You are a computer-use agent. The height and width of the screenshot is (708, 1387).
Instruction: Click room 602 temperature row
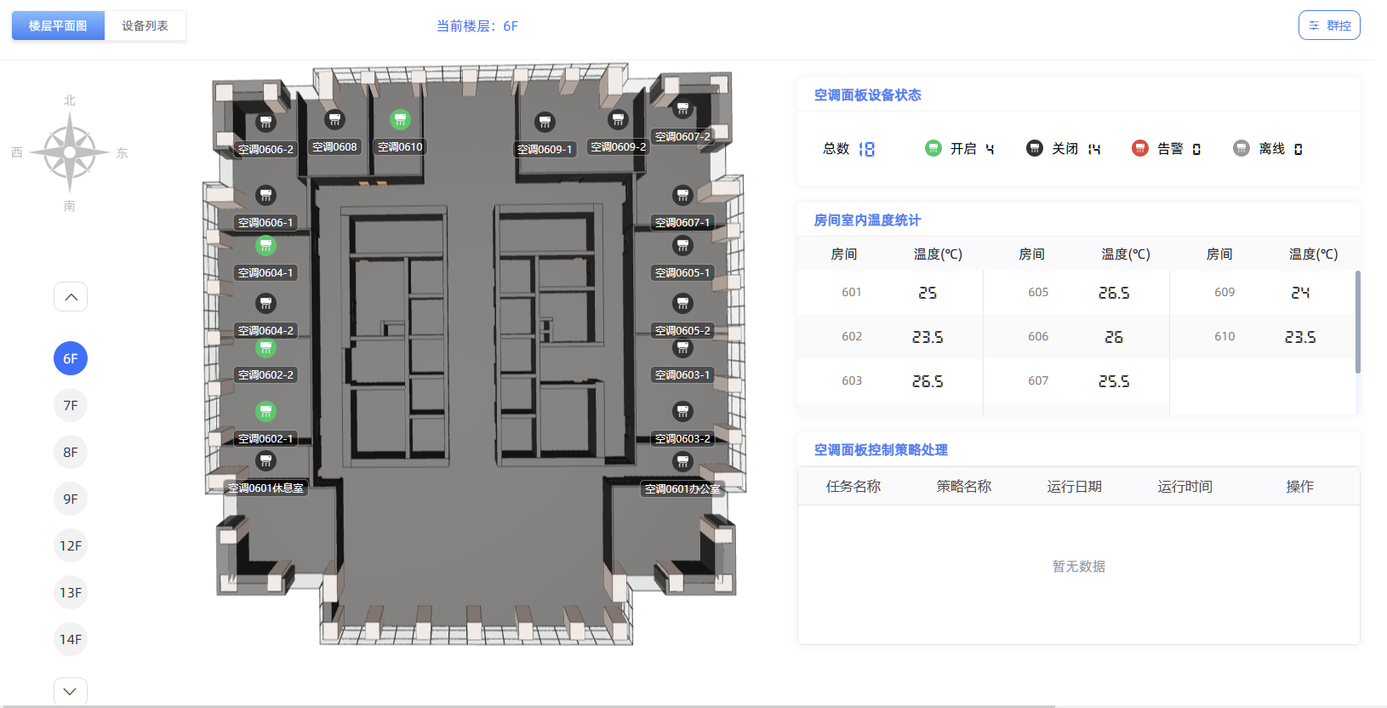click(890, 336)
